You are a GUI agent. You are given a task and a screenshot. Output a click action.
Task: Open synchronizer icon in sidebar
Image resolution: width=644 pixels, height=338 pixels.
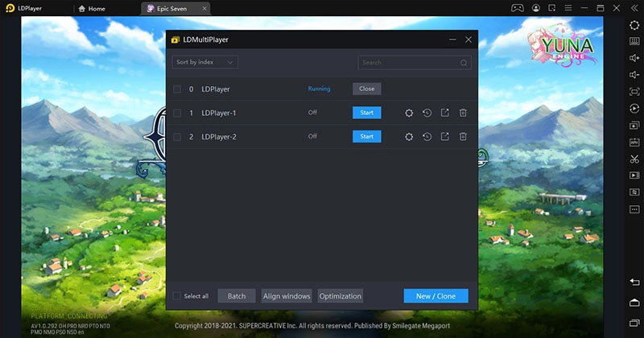coord(634,192)
